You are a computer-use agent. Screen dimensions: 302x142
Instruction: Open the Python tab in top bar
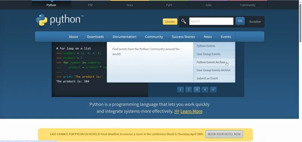pos(51,5)
